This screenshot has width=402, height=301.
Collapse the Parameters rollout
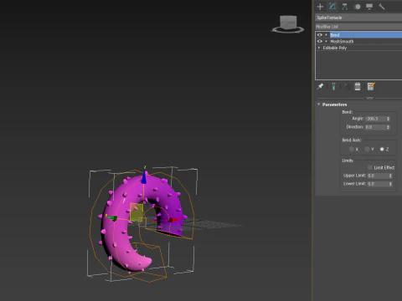point(319,105)
